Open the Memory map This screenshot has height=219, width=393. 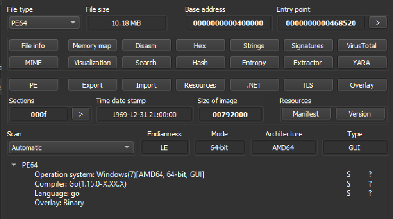92,46
